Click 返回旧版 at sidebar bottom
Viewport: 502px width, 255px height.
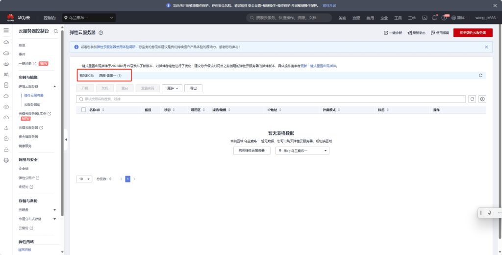25,250
